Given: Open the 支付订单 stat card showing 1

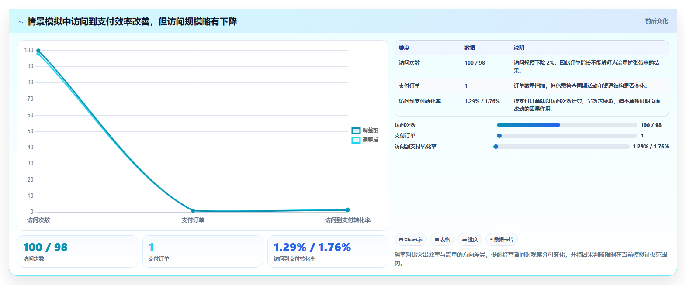Looking at the screenshot, I should pyautogui.click(x=203, y=251).
